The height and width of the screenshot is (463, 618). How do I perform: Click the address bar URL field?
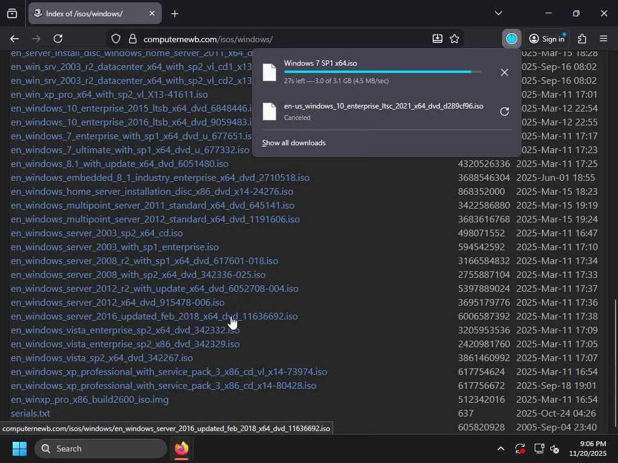284,39
